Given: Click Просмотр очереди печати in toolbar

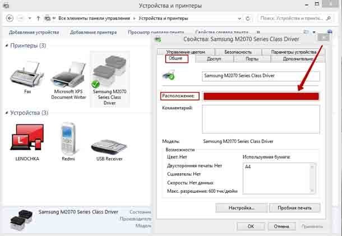Looking at the screenshot, I should 156,33.
